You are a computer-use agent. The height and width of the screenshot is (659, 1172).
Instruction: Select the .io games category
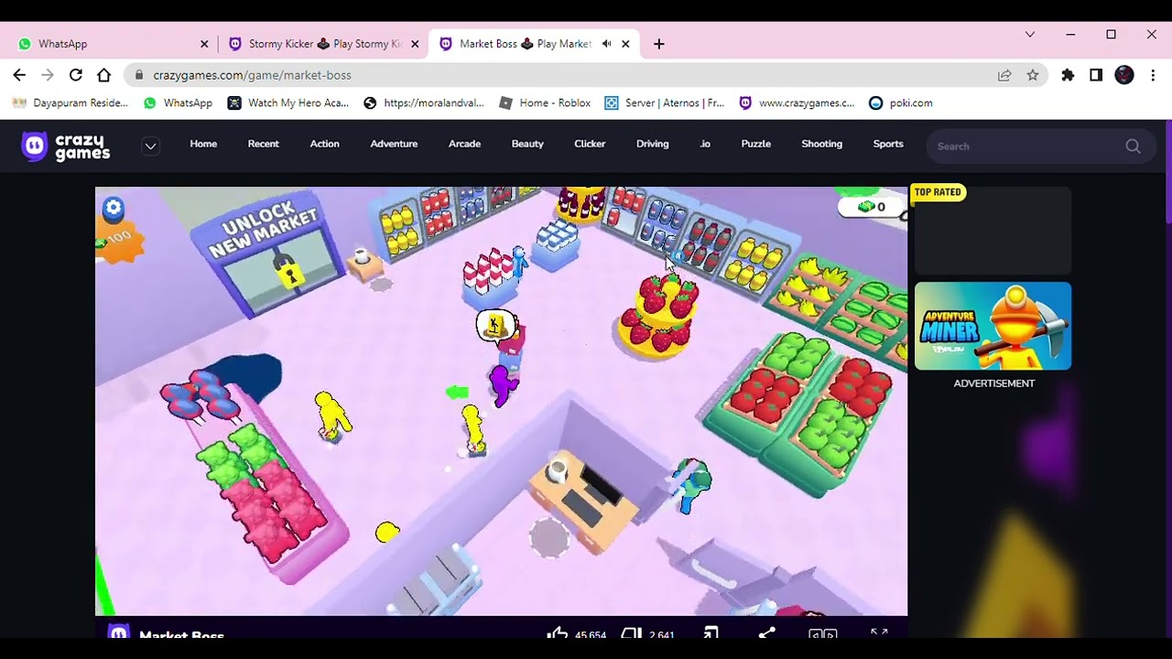[x=705, y=144]
